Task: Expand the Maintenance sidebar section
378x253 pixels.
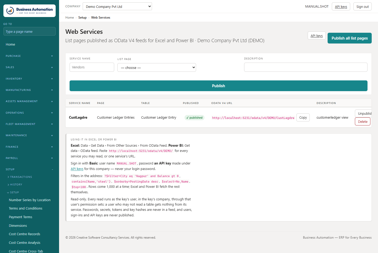Action: (29, 135)
